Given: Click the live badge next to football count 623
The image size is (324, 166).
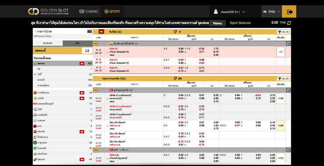Looking at the screenshot, I should (x=82, y=63).
